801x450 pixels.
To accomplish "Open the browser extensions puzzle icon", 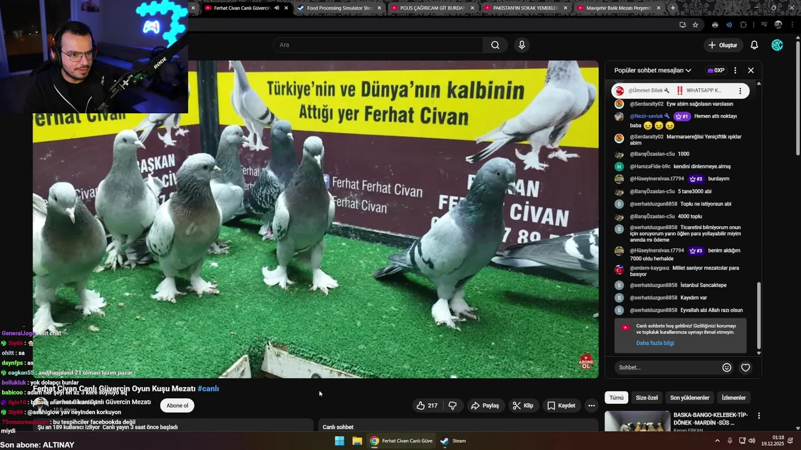I will click(743, 25).
